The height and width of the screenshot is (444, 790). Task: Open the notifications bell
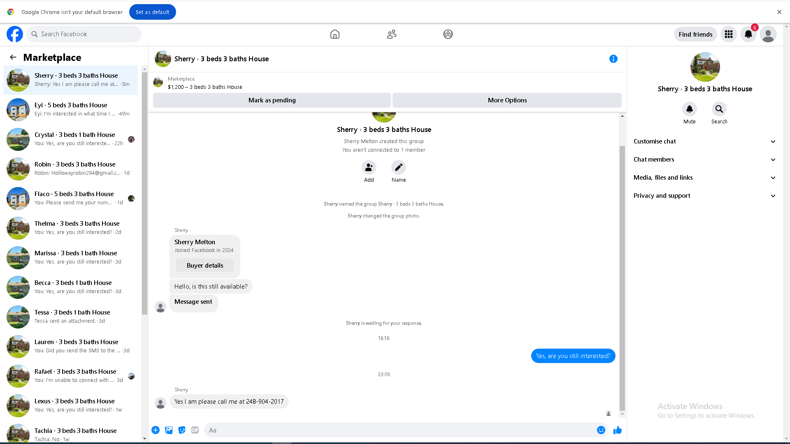tap(748, 34)
